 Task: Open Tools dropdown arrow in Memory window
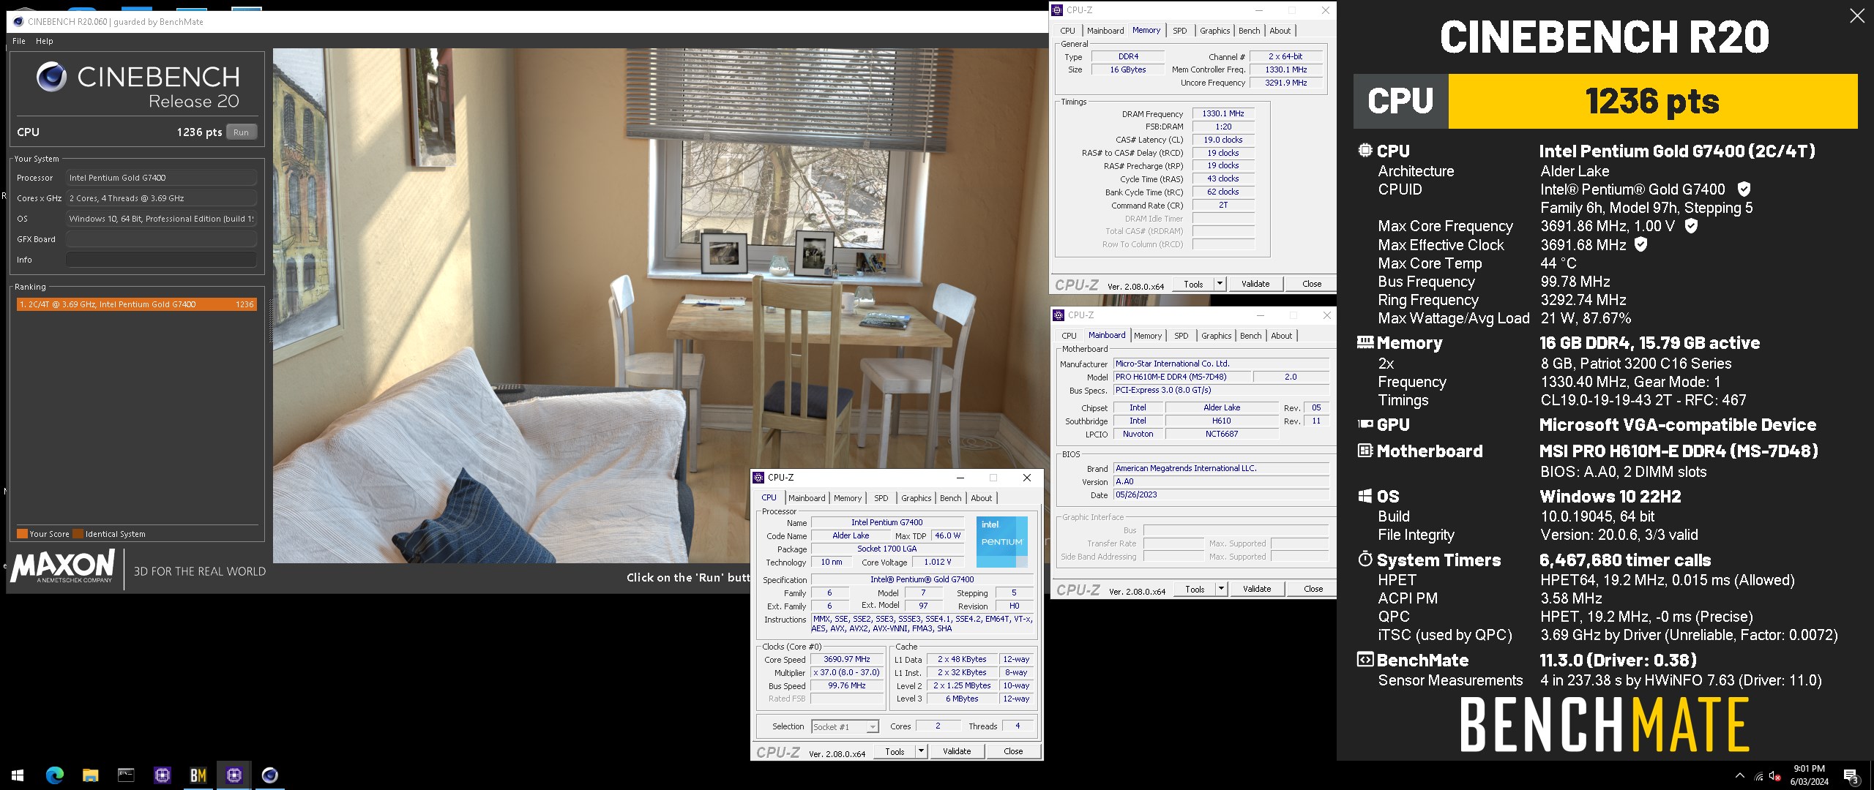(x=1220, y=284)
